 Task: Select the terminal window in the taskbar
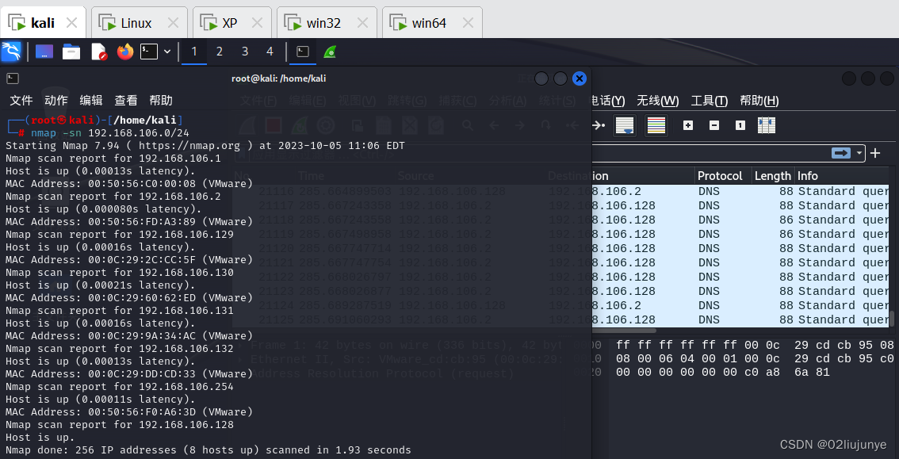tap(303, 52)
